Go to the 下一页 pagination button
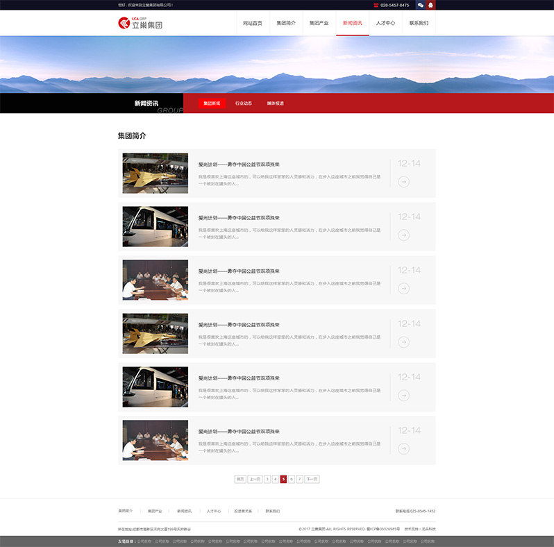Image resolution: width=554 pixels, height=547 pixels. [x=312, y=479]
